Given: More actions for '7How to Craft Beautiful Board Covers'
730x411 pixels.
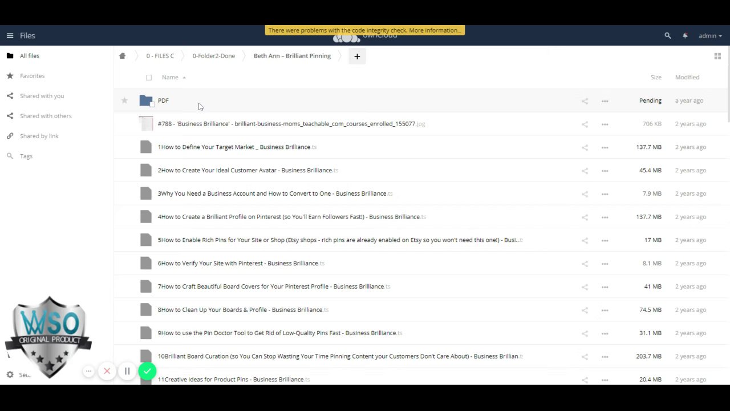Looking at the screenshot, I should (x=605, y=287).
